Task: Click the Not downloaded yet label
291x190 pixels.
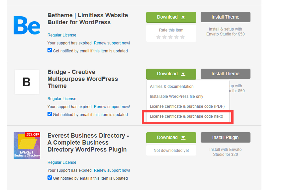Action: tap(171, 151)
